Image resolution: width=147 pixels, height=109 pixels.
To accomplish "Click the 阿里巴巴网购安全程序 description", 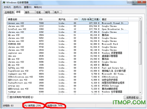I will [113, 83].
